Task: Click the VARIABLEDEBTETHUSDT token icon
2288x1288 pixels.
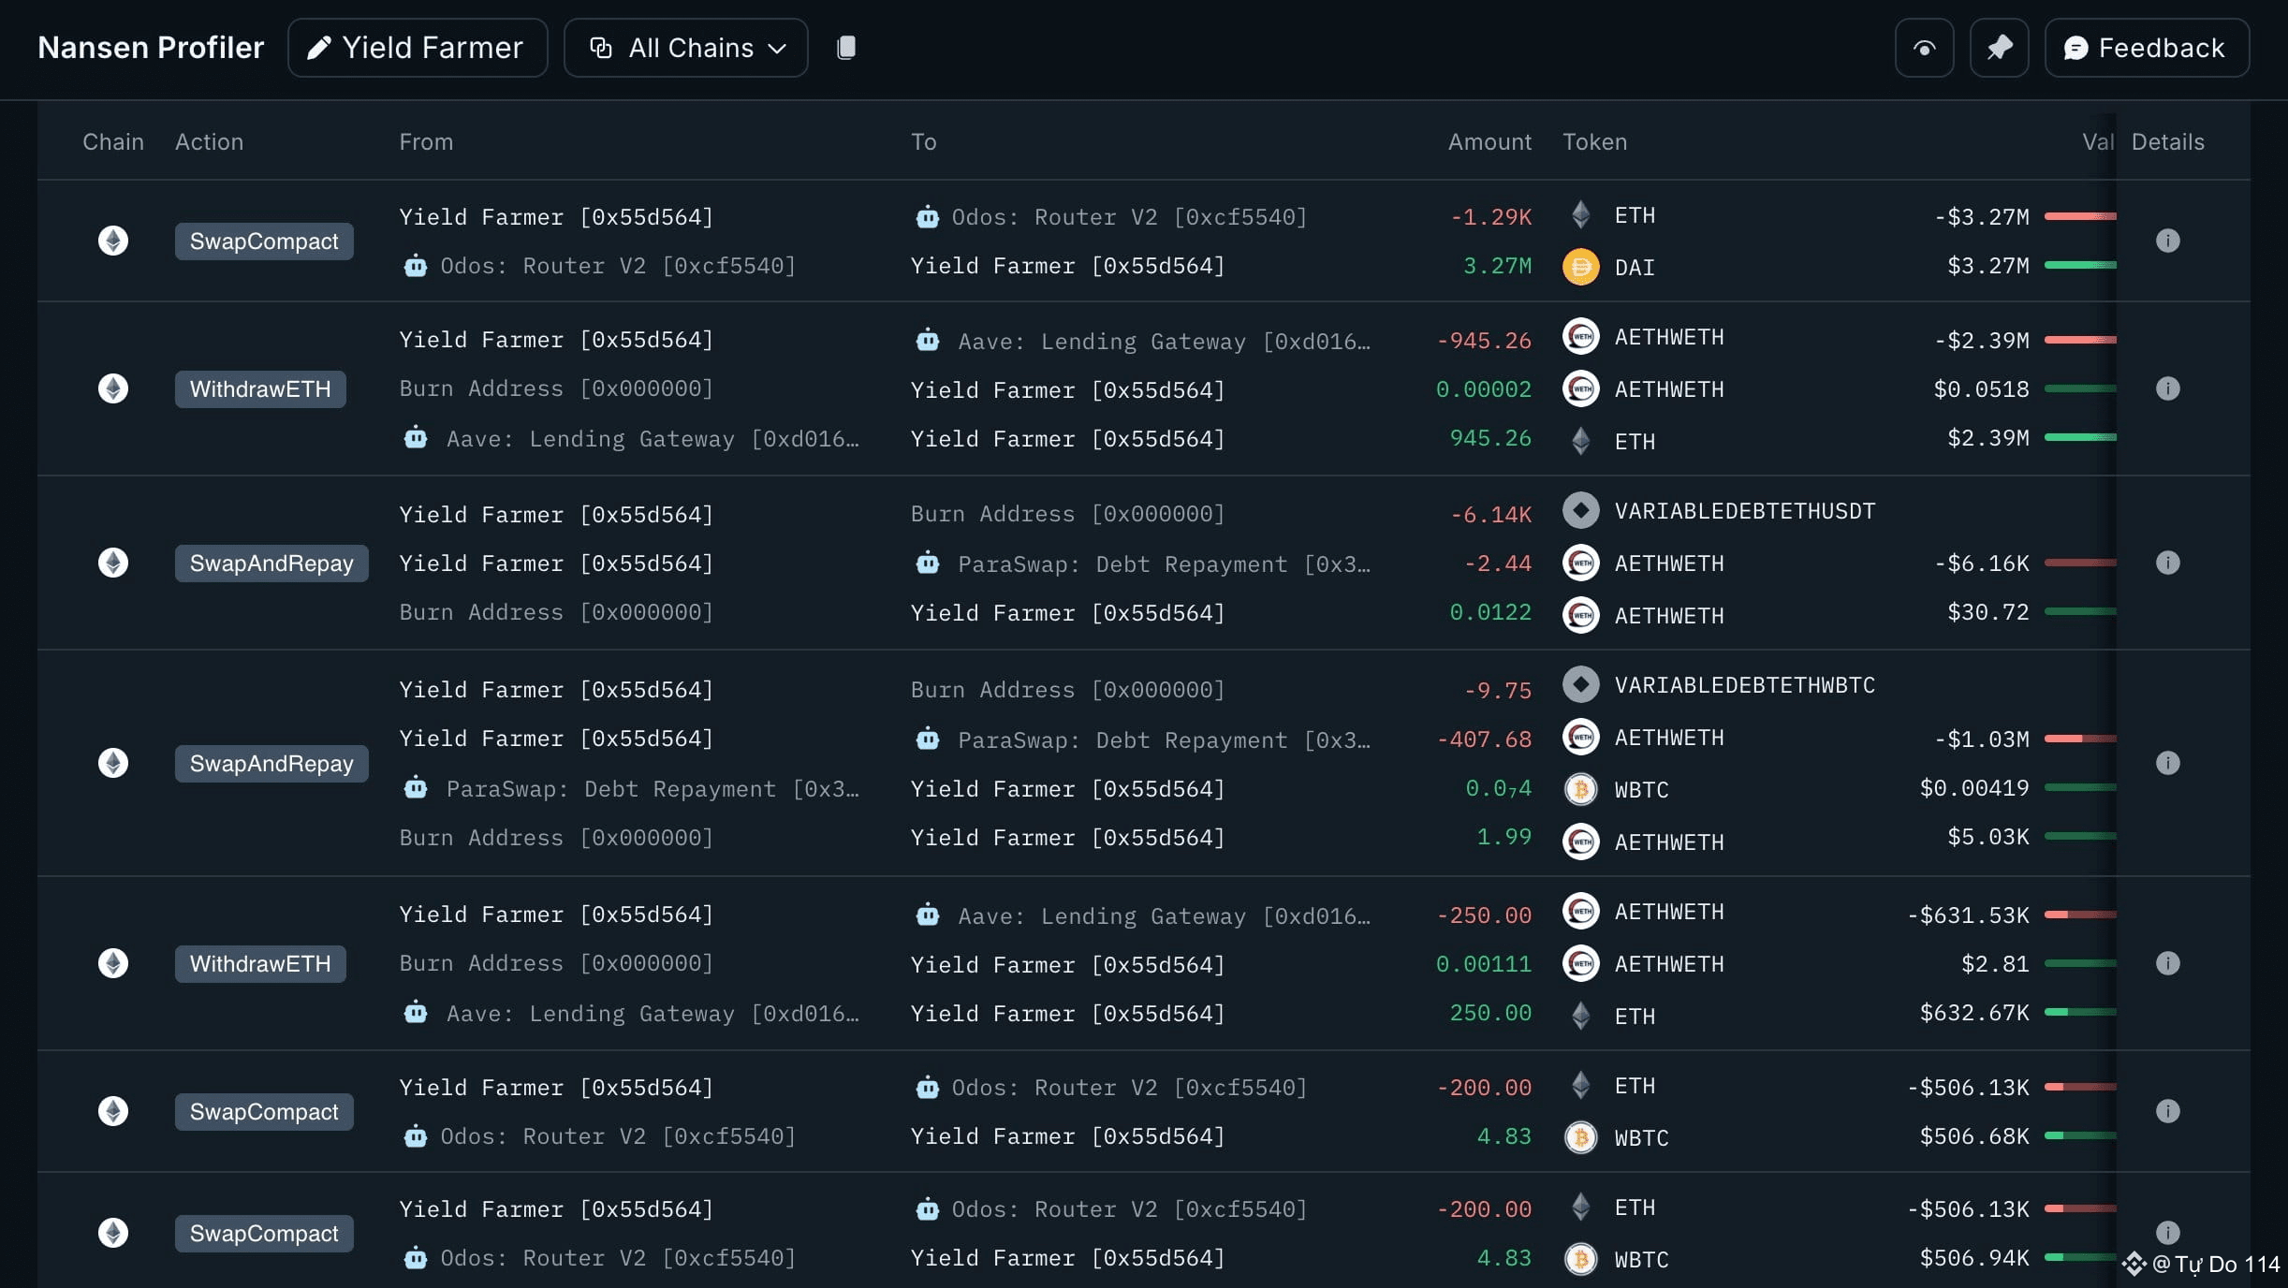Action: [1580, 510]
